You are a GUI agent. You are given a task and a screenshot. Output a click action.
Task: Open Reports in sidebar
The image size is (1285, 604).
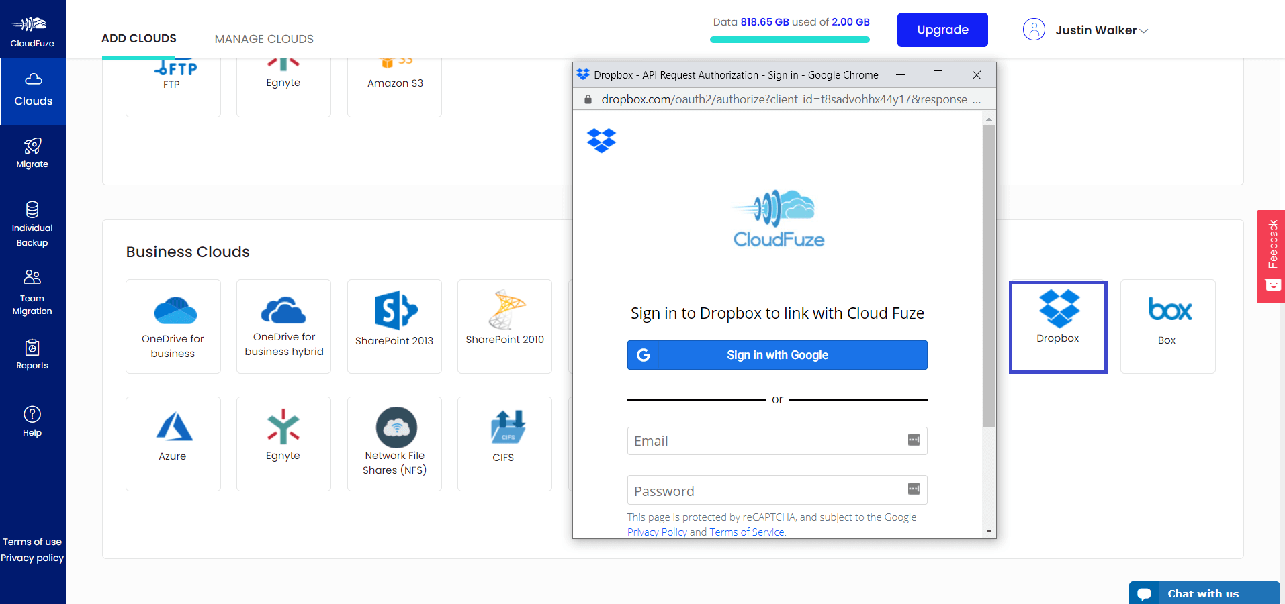click(32, 355)
